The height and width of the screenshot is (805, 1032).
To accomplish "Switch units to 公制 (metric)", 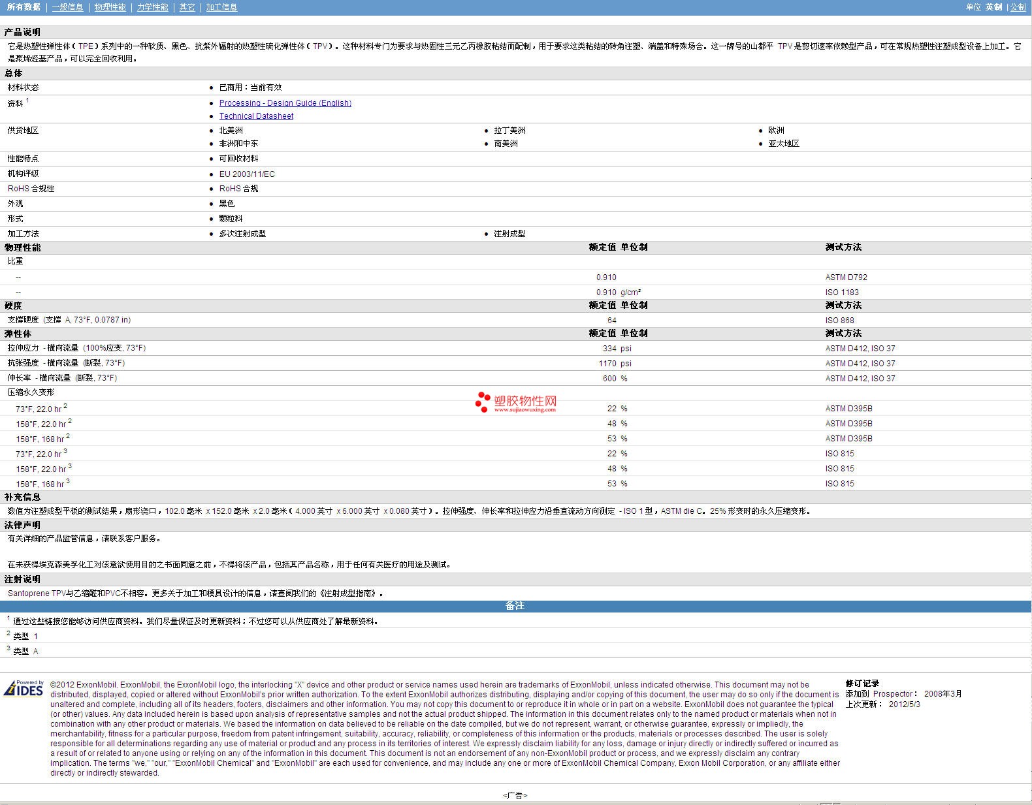I will click(x=1018, y=7).
